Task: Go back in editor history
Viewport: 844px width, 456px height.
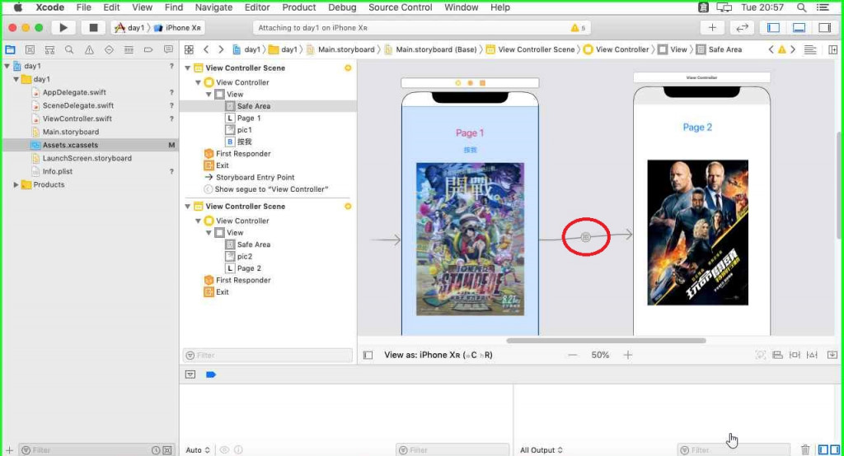Action: point(205,49)
